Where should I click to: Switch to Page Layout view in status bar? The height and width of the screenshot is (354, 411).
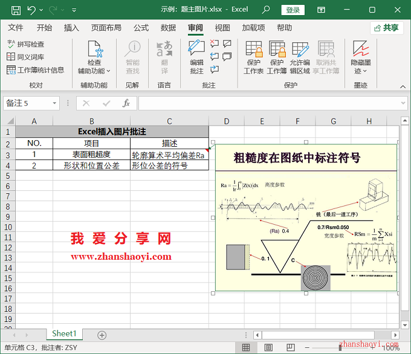pos(268,347)
